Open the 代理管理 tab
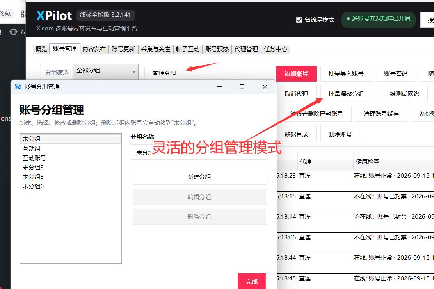Viewport: 434px width, 289px height. pos(246,49)
